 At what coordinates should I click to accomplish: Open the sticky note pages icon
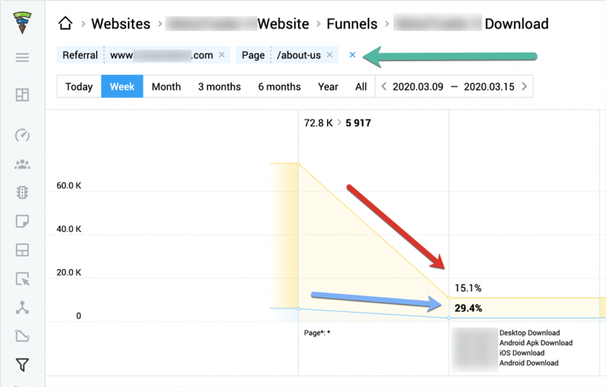pos(23,221)
